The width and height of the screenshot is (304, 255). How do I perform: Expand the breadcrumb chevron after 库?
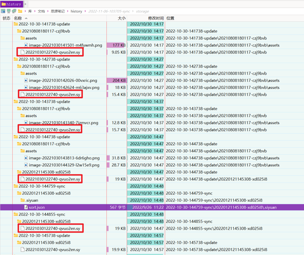[x=35, y=11]
